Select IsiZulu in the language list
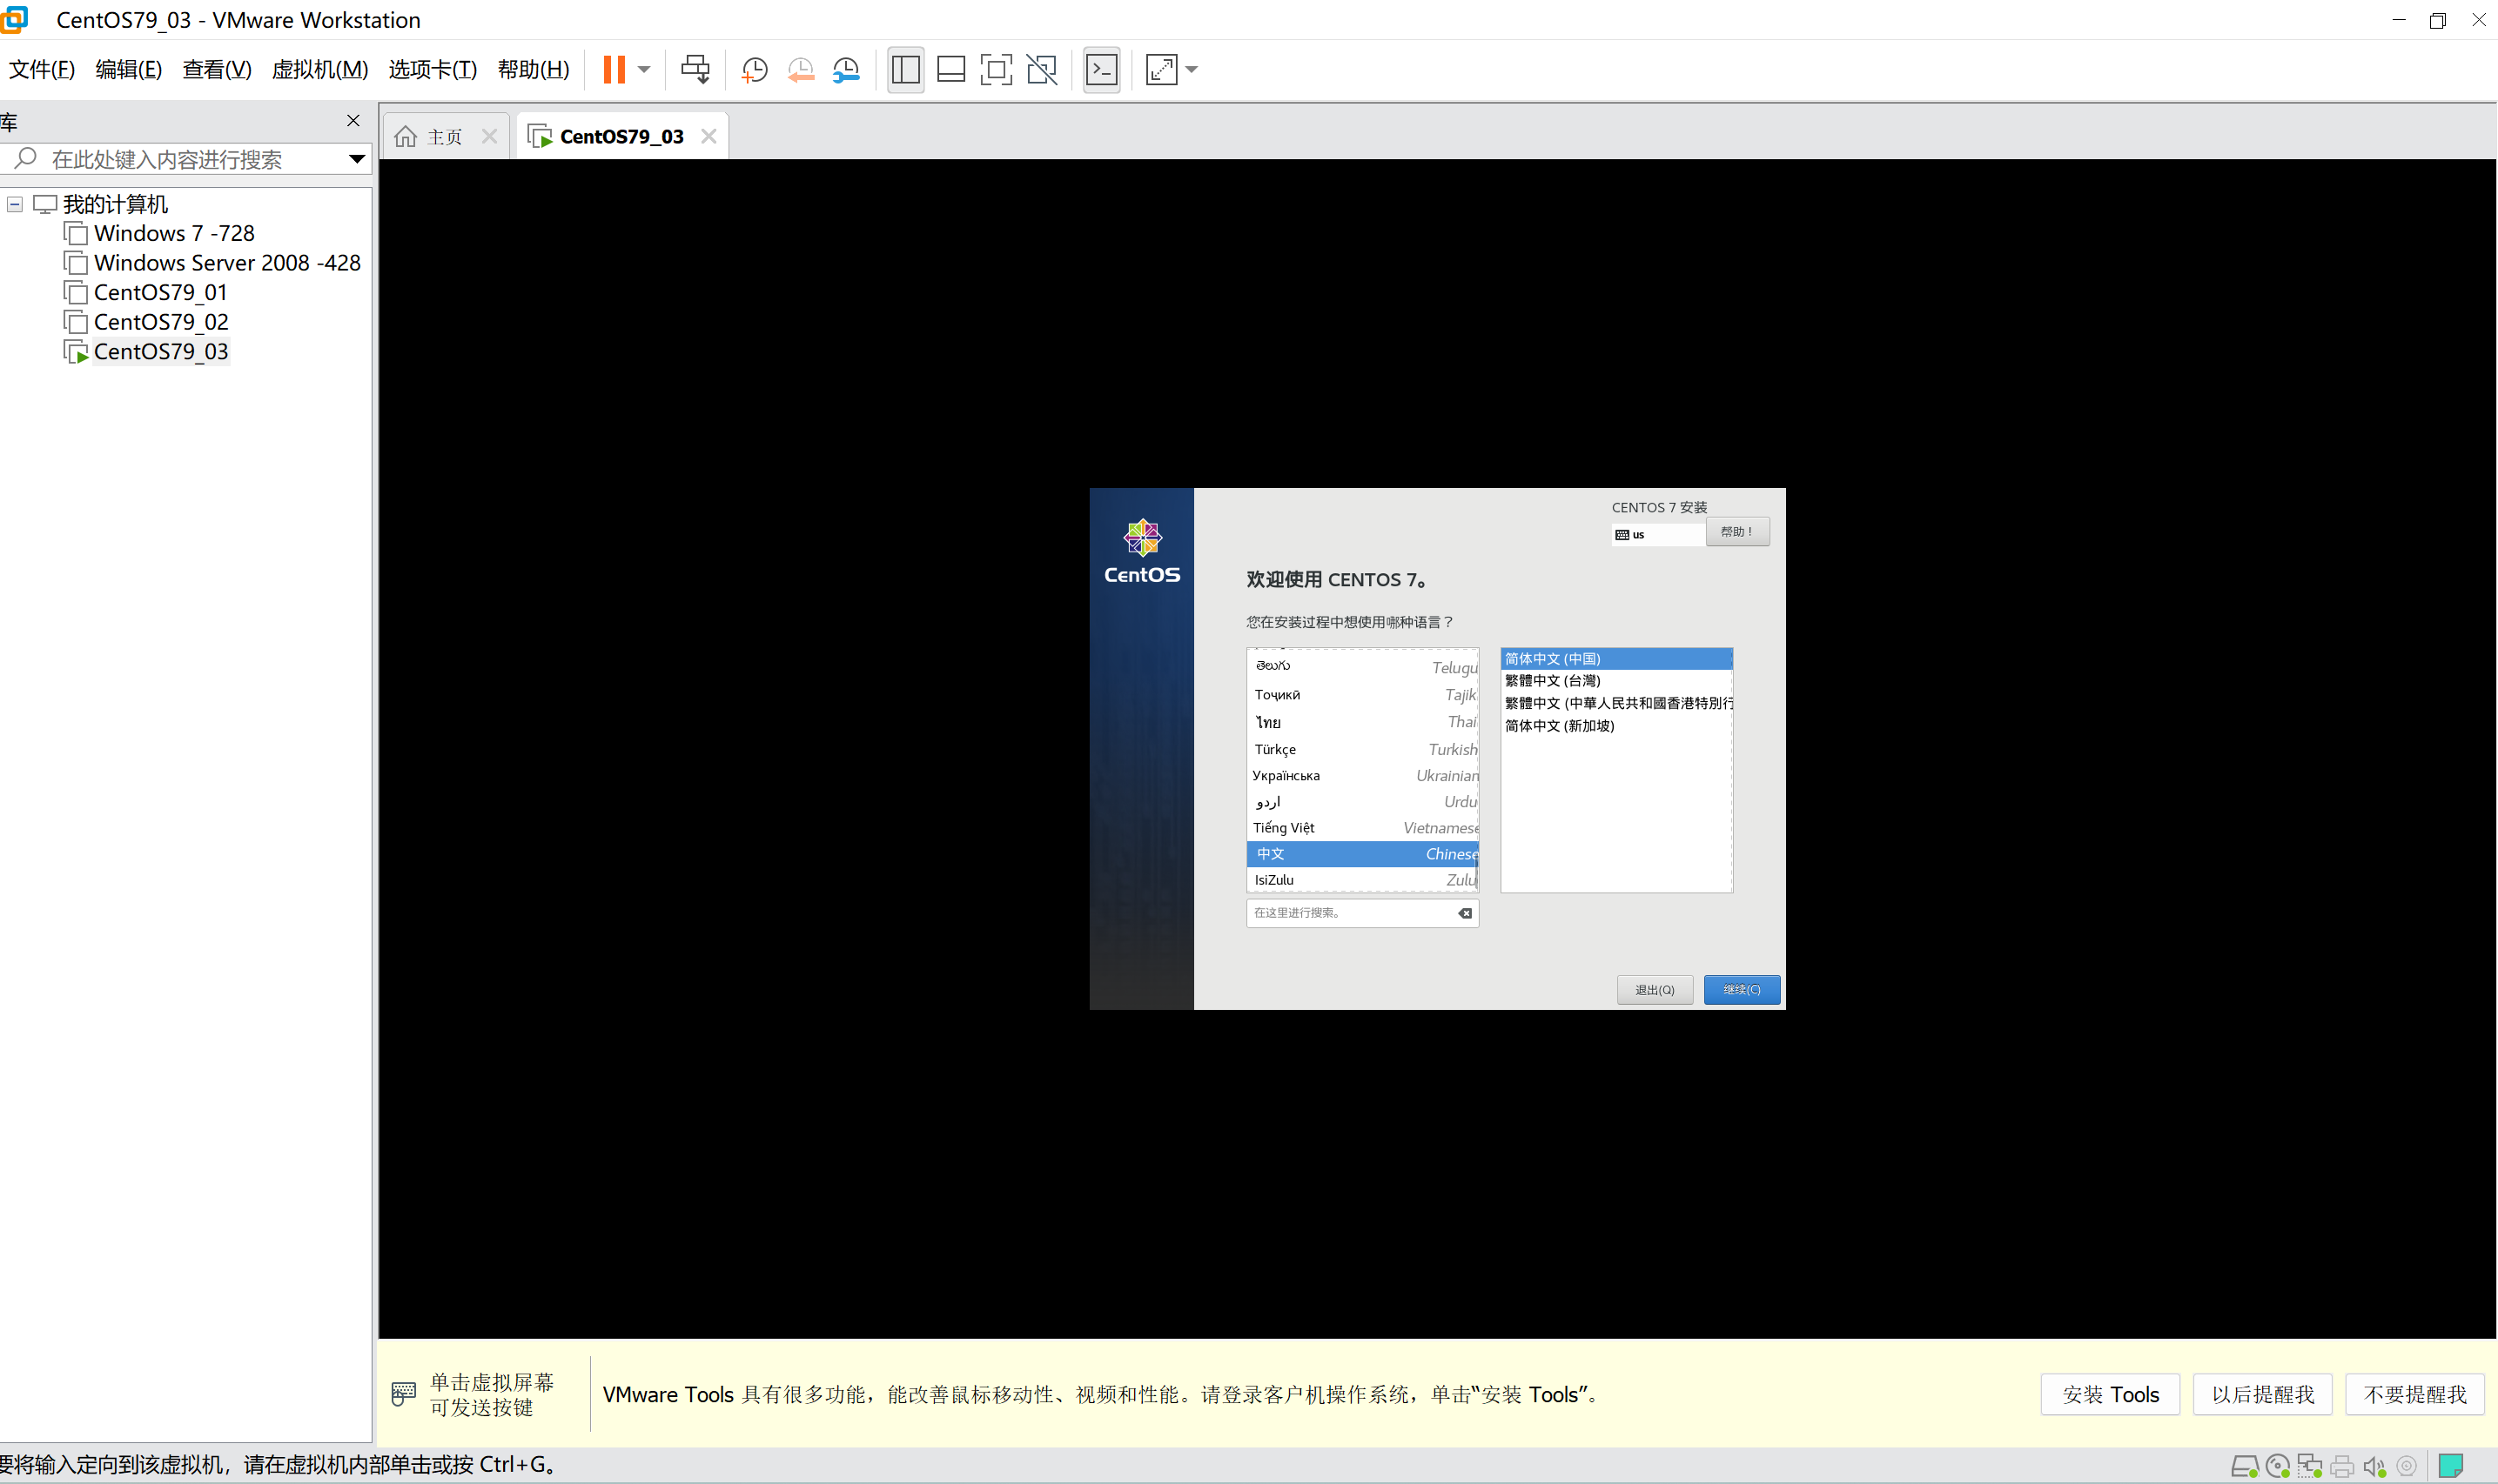This screenshot has height=1484, width=2498. point(1362,879)
